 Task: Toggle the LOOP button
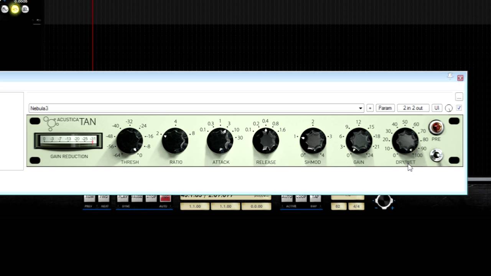[301, 198]
